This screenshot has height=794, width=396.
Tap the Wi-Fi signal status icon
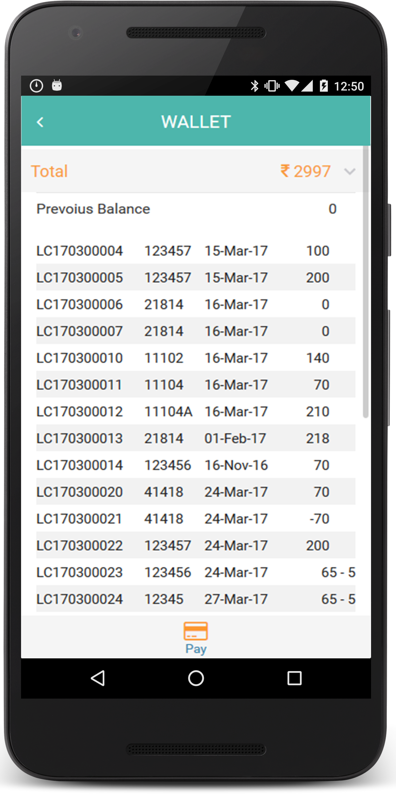(x=292, y=86)
